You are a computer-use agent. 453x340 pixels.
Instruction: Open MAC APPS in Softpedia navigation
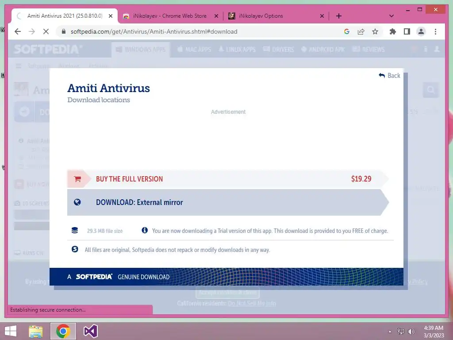[x=194, y=50]
